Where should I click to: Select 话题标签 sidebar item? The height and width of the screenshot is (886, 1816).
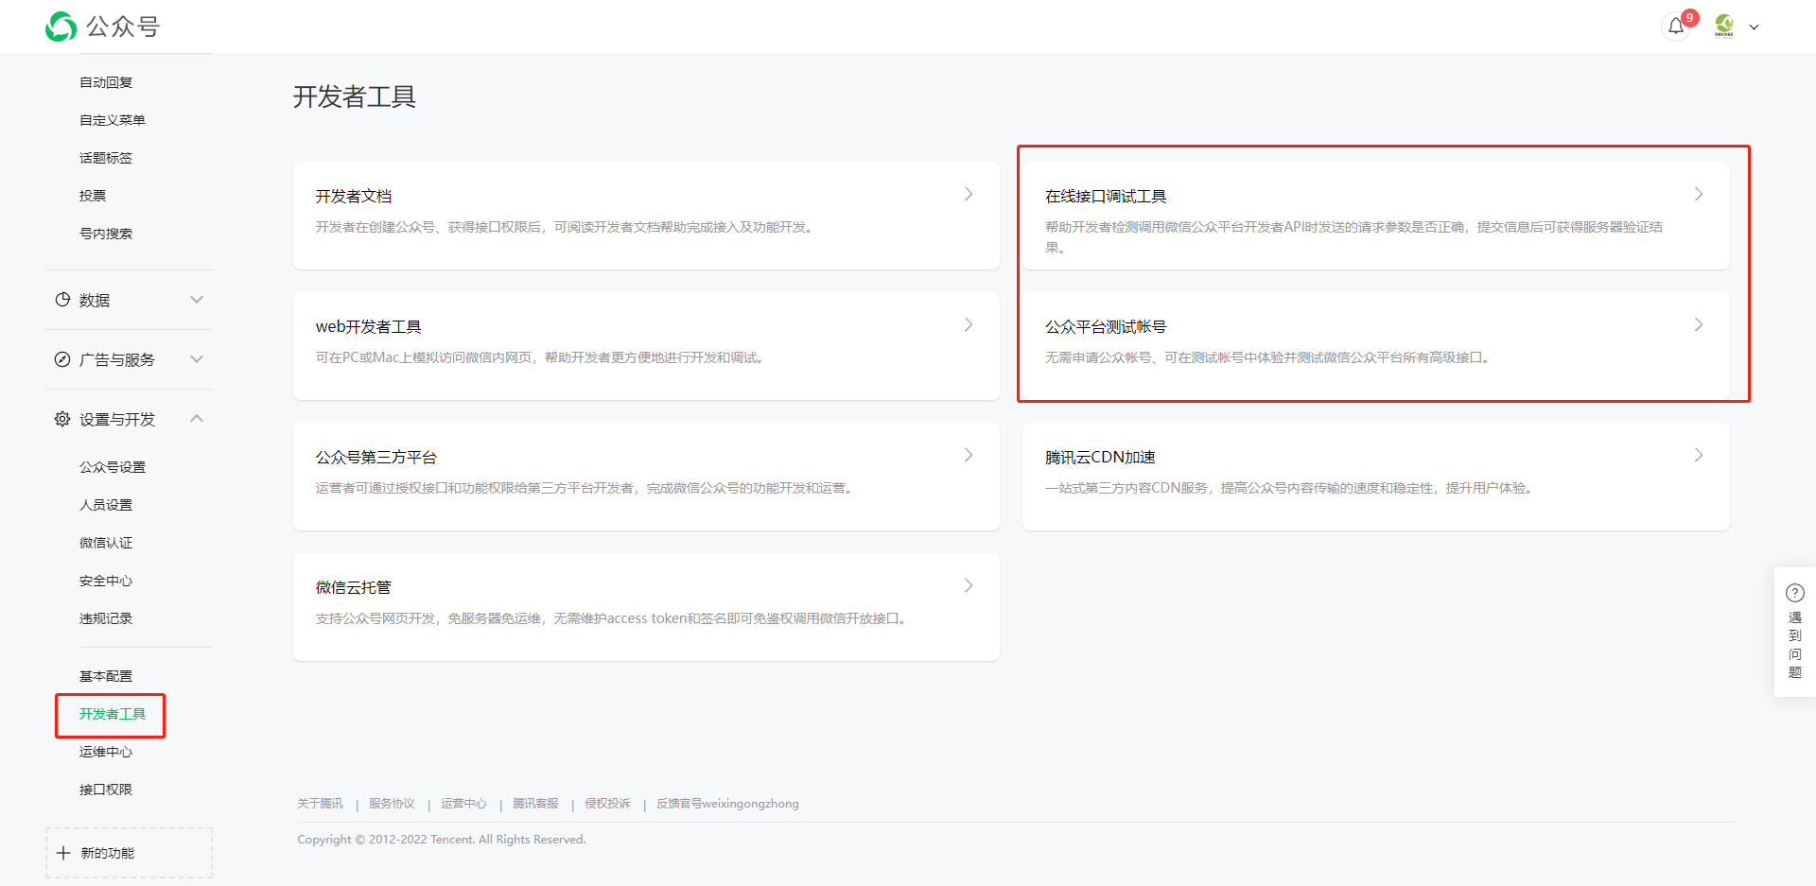point(106,158)
